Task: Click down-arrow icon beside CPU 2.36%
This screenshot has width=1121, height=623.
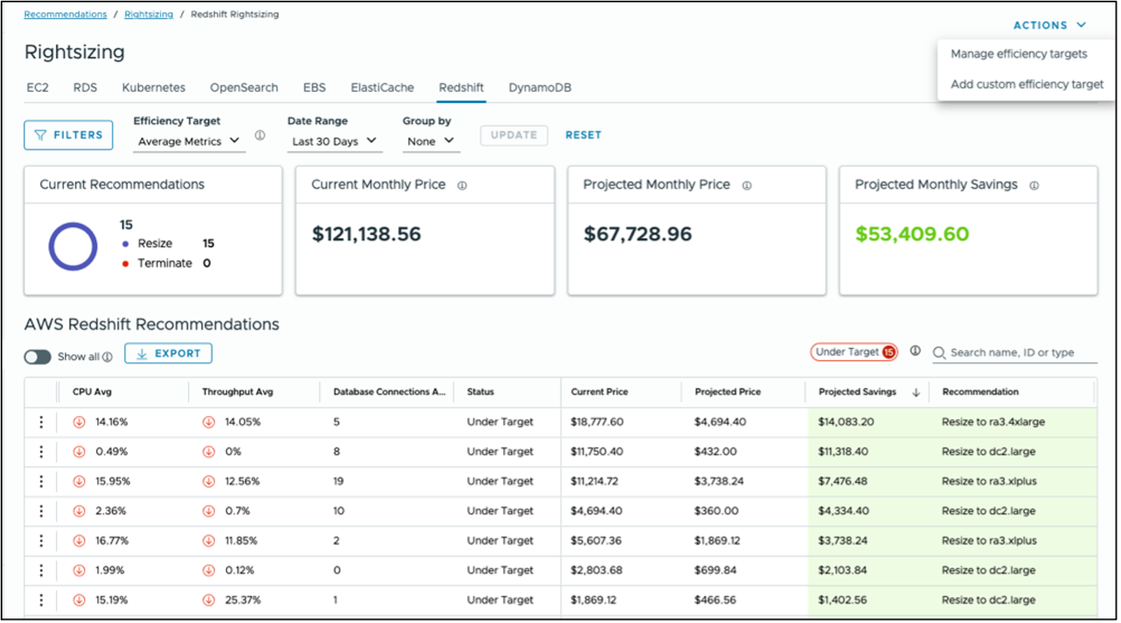Action: (x=79, y=512)
